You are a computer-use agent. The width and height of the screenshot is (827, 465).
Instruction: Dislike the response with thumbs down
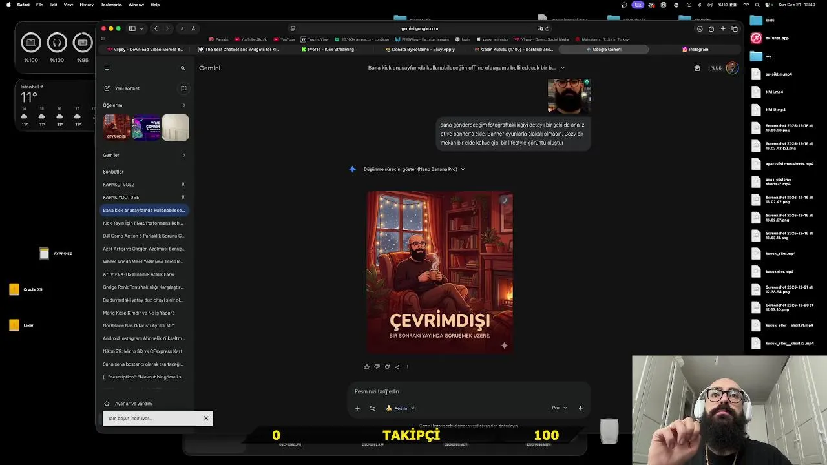pyautogui.click(x=377, y=367)
